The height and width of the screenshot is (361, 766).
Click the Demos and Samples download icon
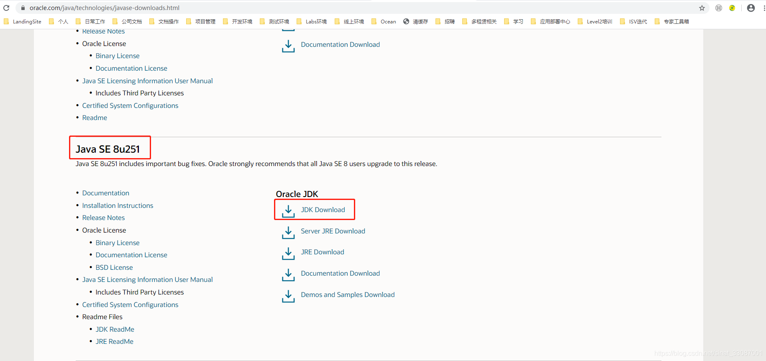pyautogui.click(x=288, y=296)
